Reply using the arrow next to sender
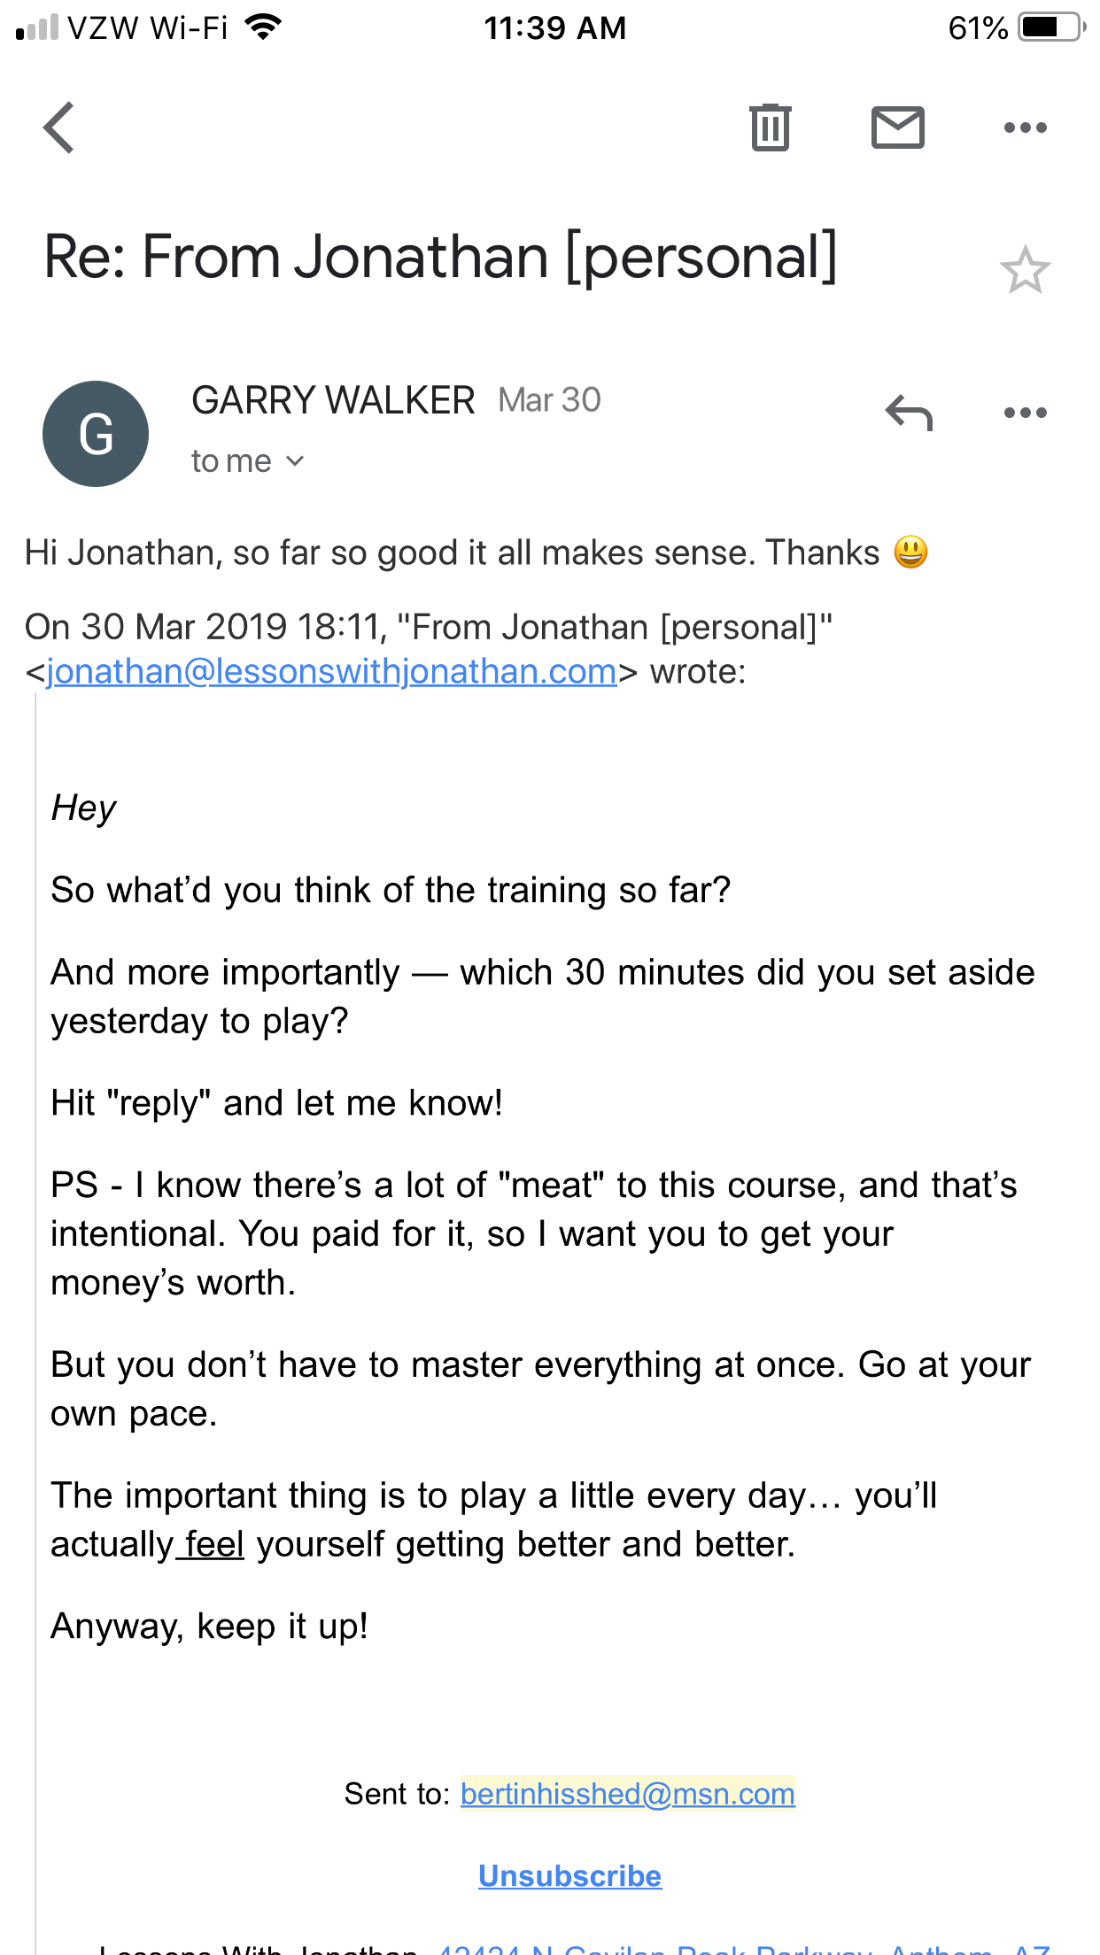Image resolution: width=1100 pixels, height=1955 pixels. pyautogui.click(x=909, y=413)
